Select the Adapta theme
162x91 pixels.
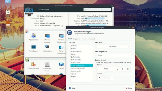[x=82, y=49]
